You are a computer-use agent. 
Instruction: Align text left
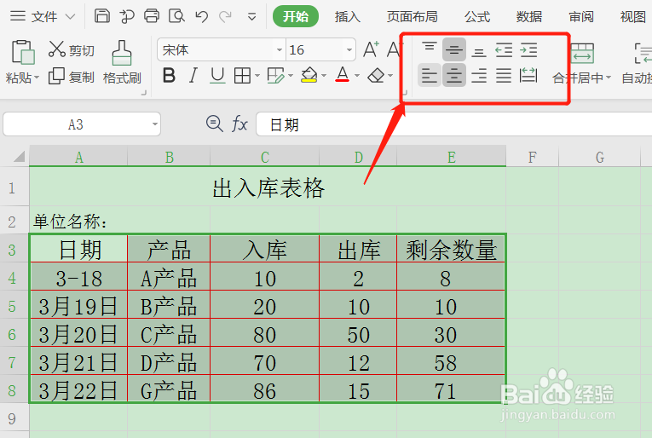pos(429,76)
